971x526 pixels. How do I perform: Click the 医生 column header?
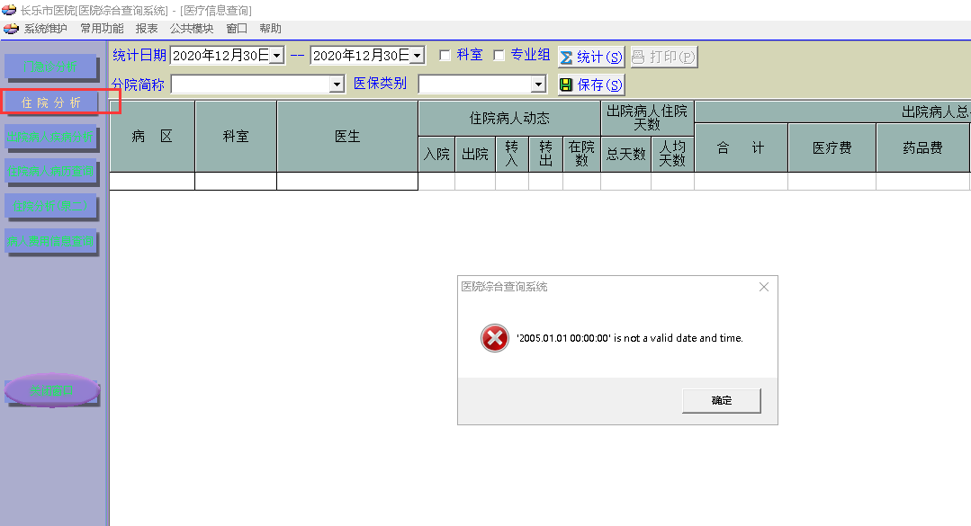pos(347,137)
